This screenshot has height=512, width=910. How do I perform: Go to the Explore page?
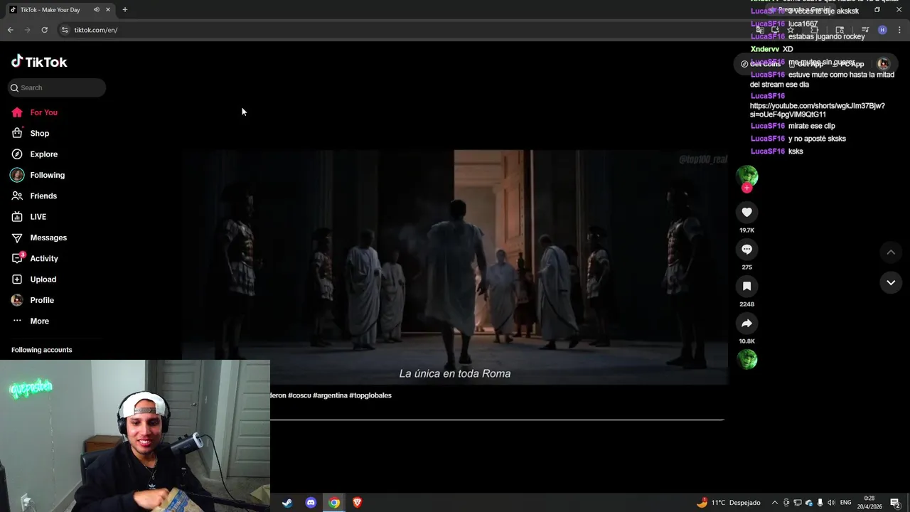click(x=34, y=154)
